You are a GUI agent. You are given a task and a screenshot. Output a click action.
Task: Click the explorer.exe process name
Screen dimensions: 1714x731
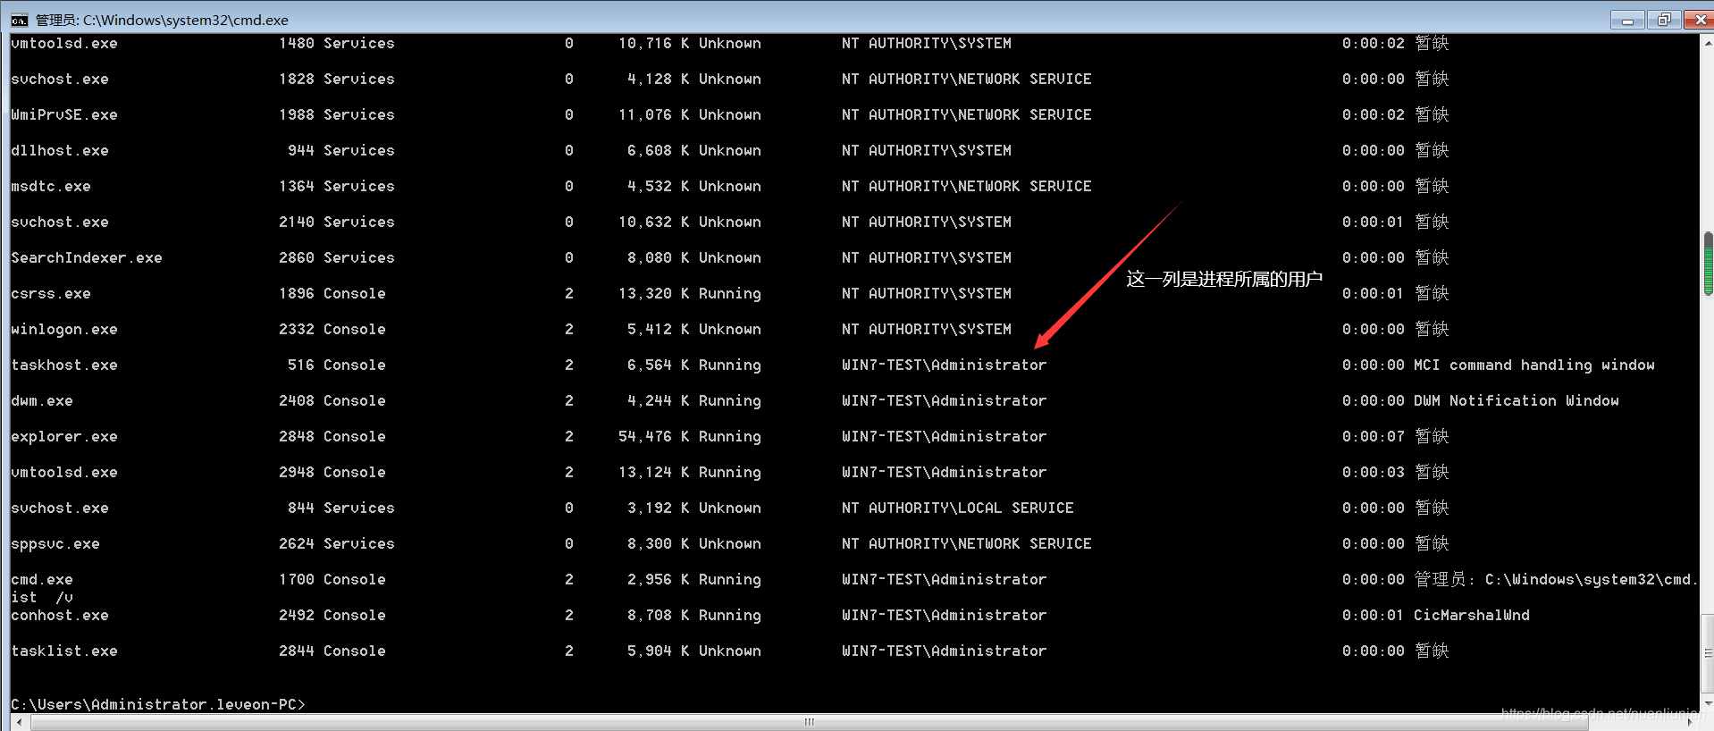coord(64,436)
